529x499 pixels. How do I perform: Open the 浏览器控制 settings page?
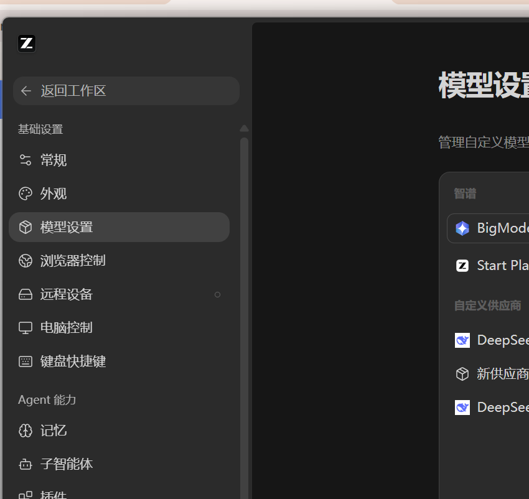[x=119, y=261]
